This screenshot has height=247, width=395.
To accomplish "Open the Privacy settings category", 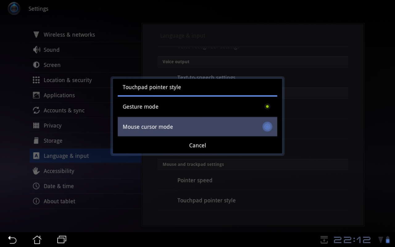I will click(x=52, y=126).
